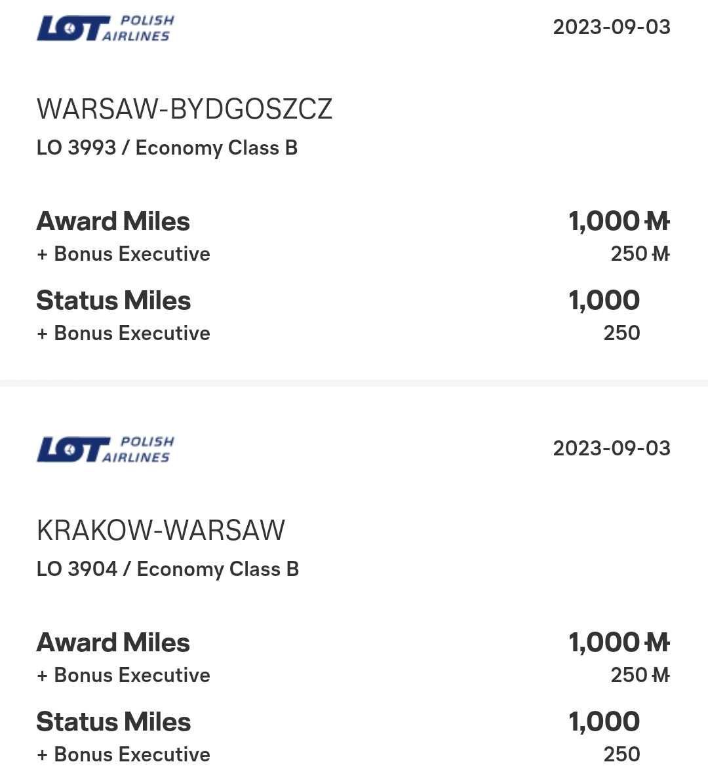Click the LOT Polish Airlines logo on the Warsaw-Bydgoszcz entry
Screen dimensions: 708x783
click(106, 28)
